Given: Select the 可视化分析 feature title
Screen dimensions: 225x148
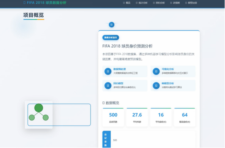Looking at the screenshot, I should (x=168, y=69).
